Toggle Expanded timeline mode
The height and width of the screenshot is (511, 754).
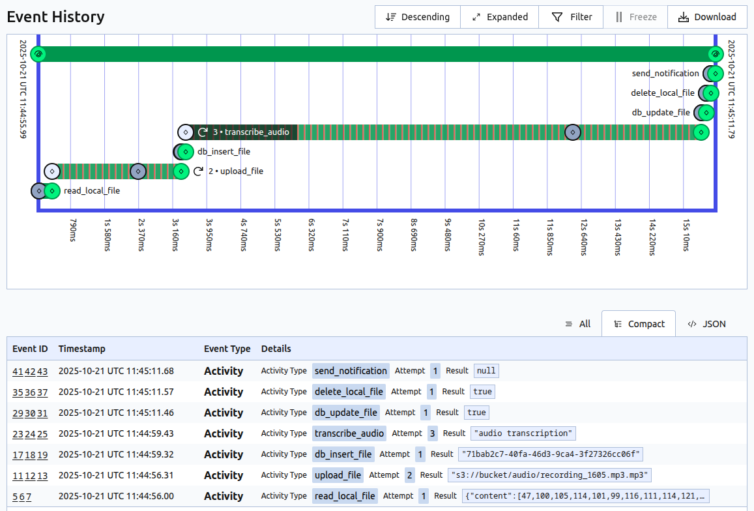(x=499, y=17)
